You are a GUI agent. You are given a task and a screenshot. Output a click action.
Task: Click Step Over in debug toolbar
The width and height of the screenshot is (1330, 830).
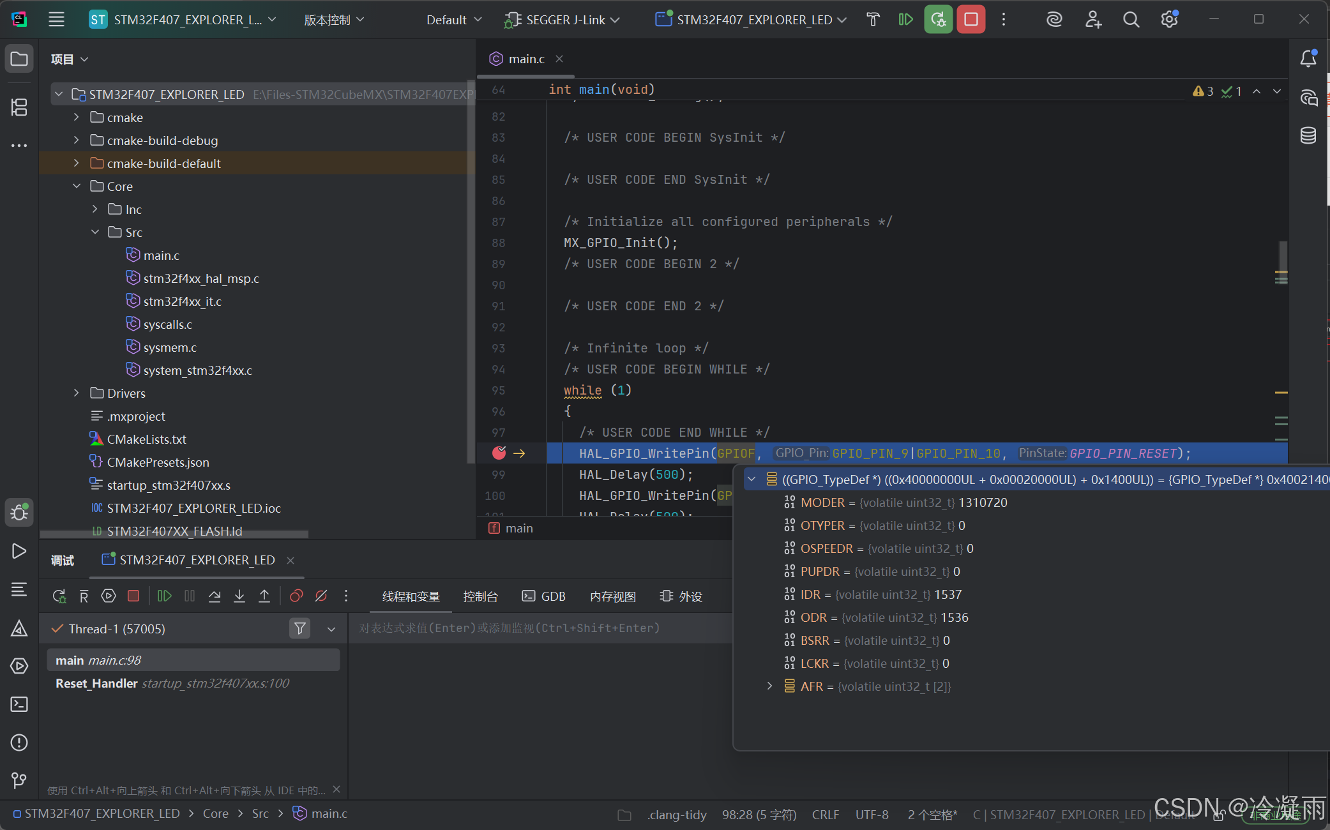click(215, 596)
